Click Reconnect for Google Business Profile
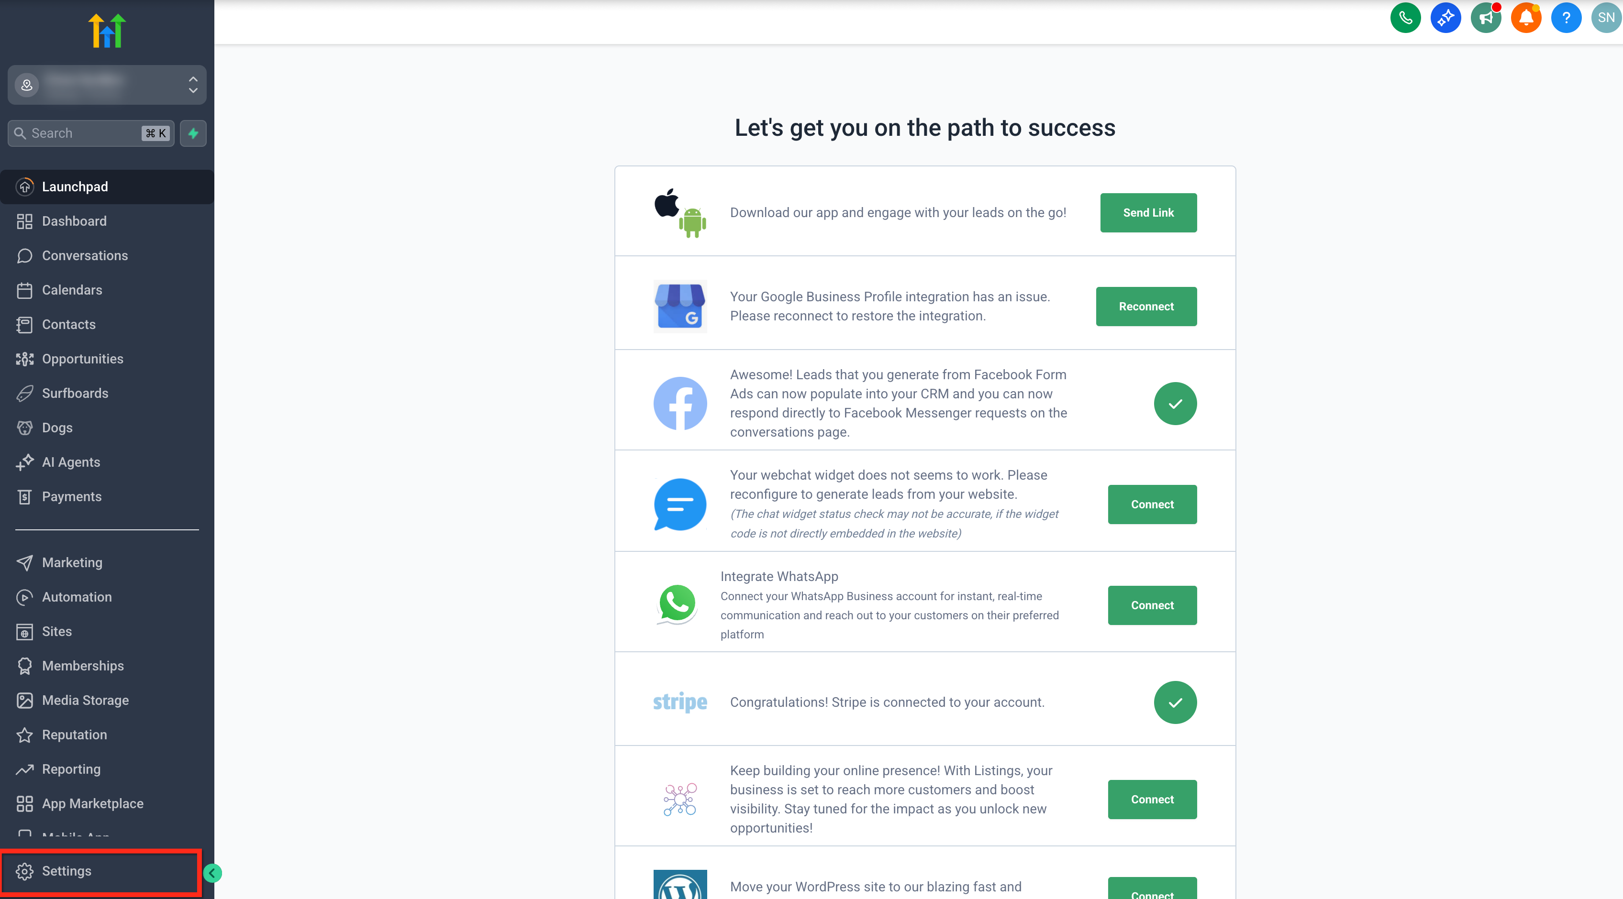Screen dimensions: 1623x899 click(x=1146, y=307)
